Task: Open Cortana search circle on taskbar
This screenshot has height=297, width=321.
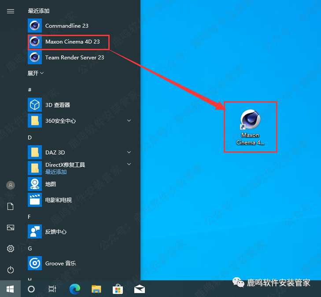Action: (31, 289)
